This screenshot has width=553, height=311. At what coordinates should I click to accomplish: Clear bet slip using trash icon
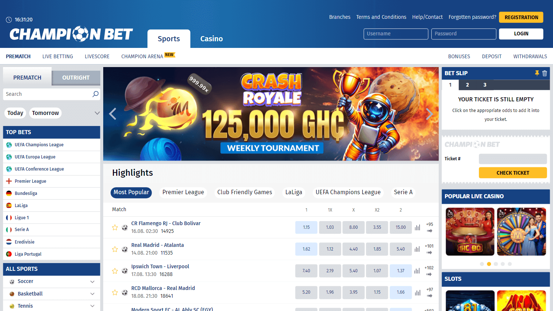(545, 73)
